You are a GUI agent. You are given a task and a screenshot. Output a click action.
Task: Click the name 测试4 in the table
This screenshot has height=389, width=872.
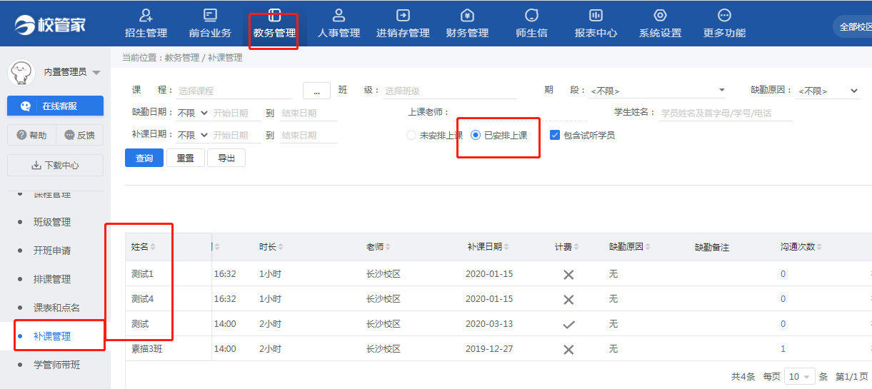pos(142,299)
